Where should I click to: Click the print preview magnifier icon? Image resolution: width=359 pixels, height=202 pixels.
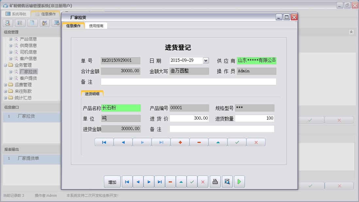(227, 182)
